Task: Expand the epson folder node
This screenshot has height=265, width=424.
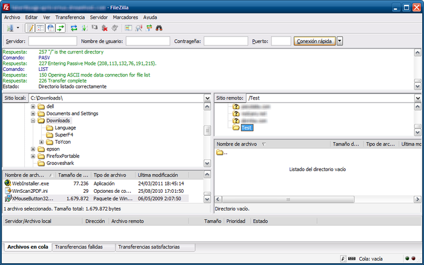Action: pyautogui.click(x=33, y=149)
